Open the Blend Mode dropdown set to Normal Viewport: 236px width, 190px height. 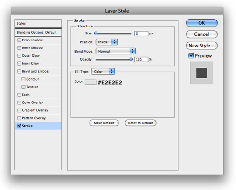tap(116, 51)
